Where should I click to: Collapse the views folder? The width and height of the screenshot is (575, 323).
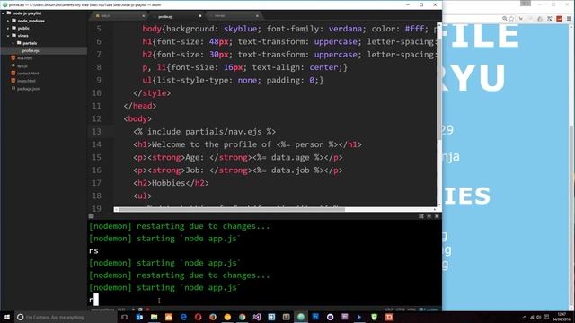8,36
